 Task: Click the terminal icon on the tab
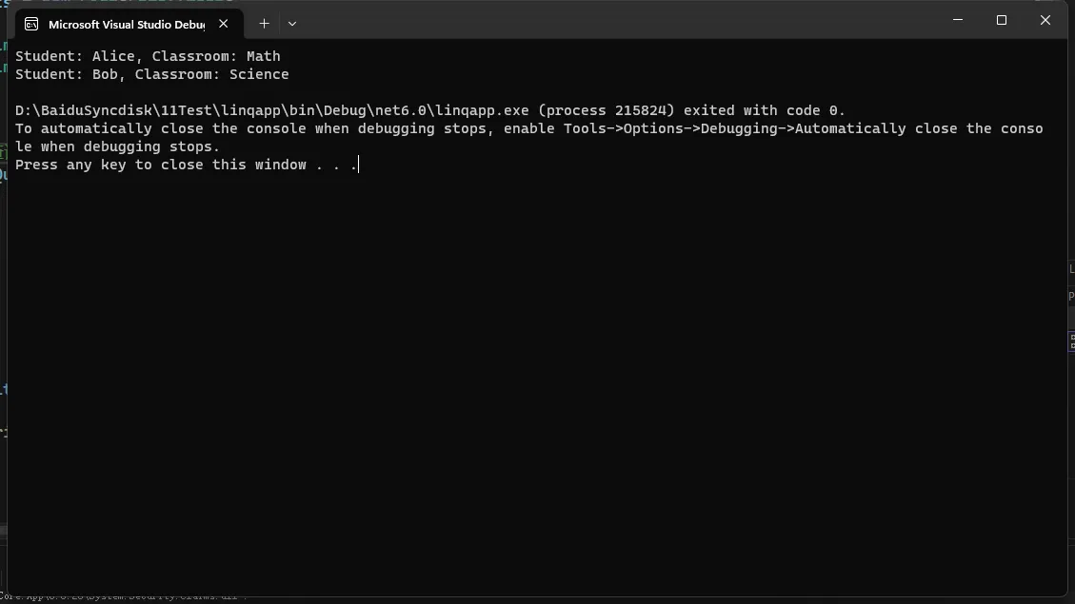click(31, 24)
